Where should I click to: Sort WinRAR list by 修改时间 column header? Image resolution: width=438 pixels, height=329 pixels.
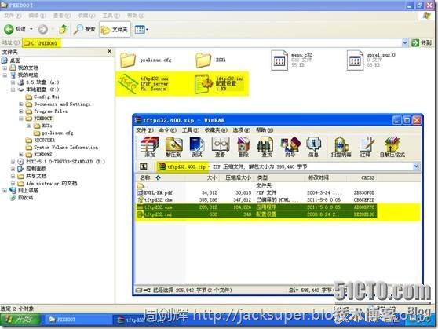pos(325,177)
